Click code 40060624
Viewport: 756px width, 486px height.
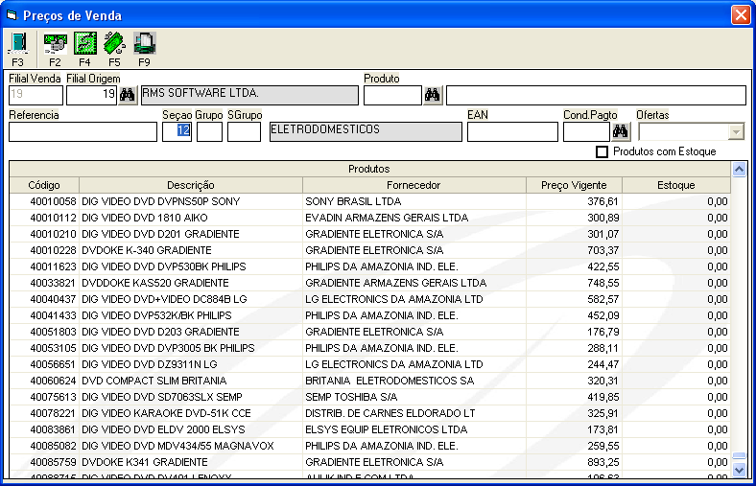point(53,381)
